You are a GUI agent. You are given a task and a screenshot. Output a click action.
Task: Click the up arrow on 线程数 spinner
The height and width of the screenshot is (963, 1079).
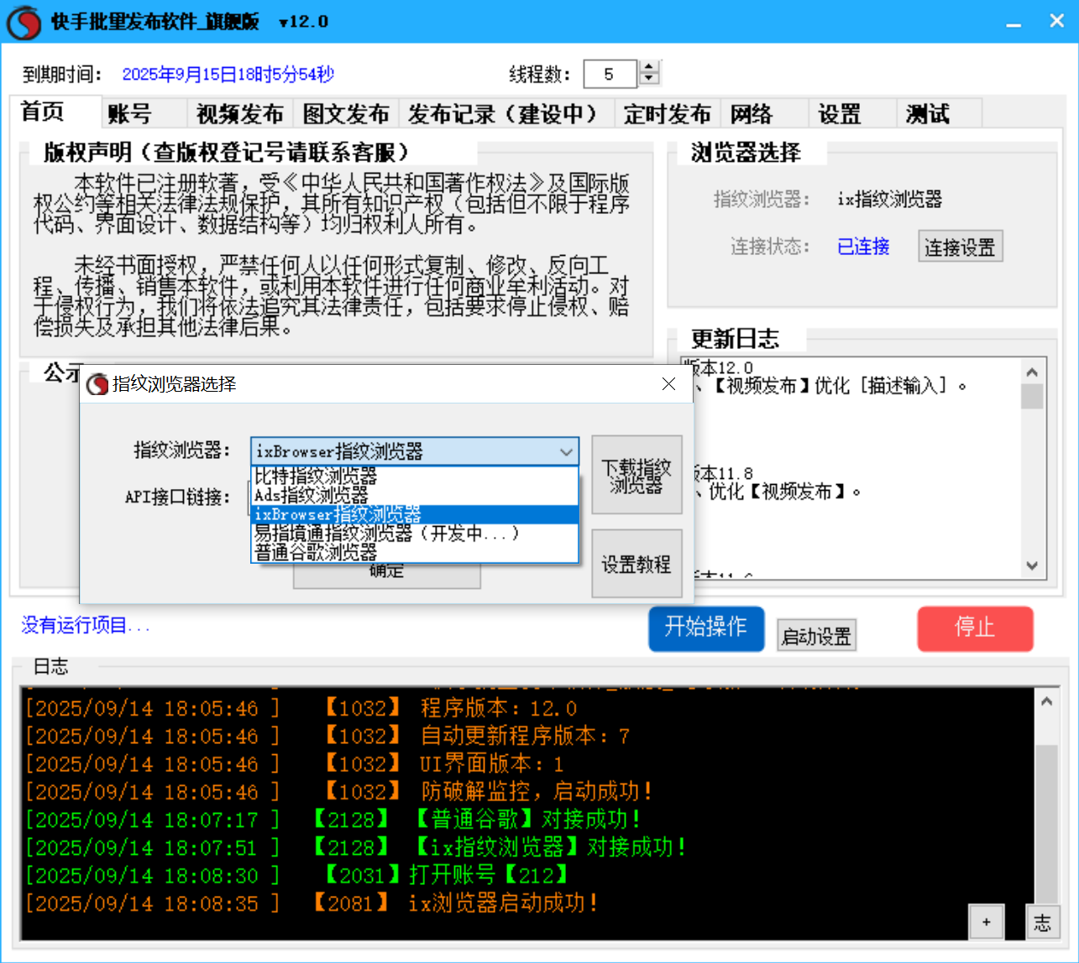(648, 67)
